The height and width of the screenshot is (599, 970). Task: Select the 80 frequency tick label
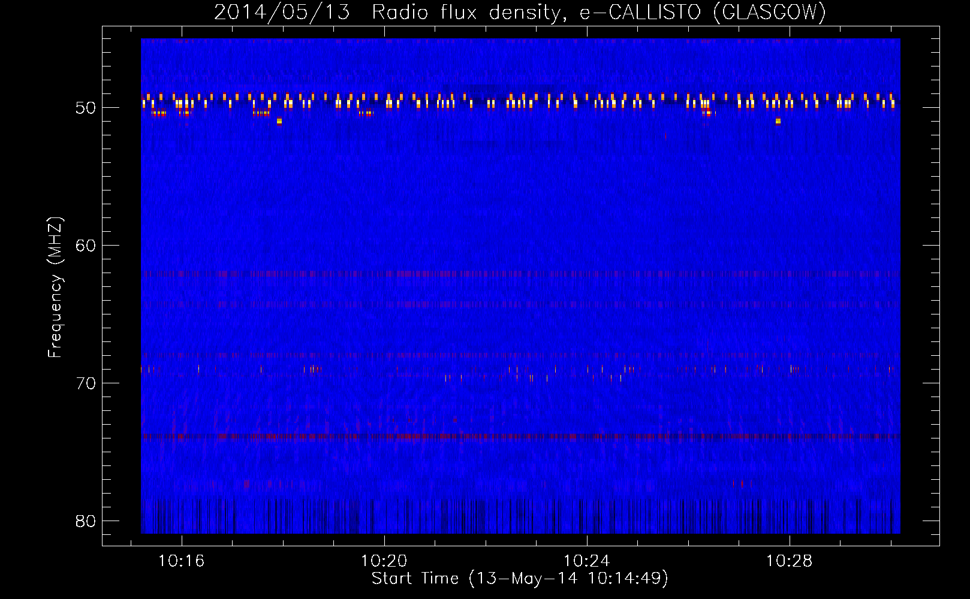86,521
